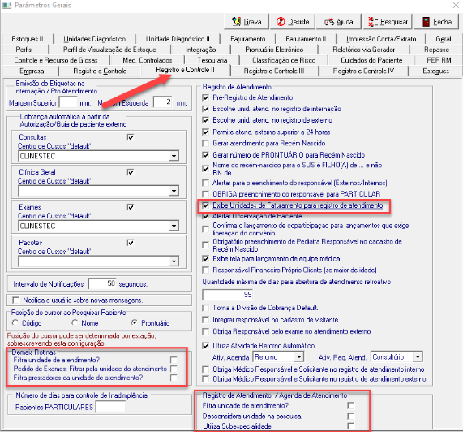Open the Ativ. Agenda Retorno dropdown

(x=299, y=357)
